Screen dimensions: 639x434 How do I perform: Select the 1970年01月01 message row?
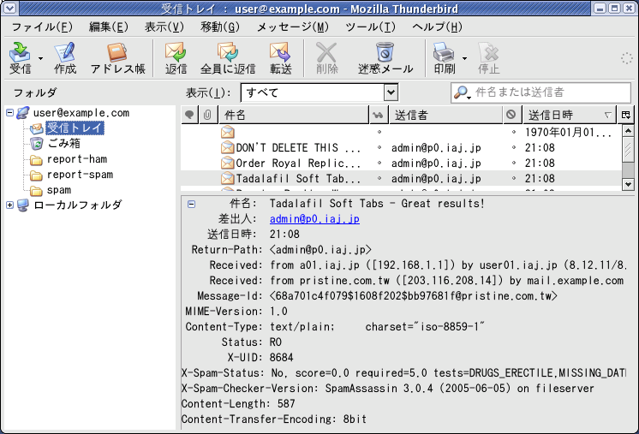[x=402, y=132]
